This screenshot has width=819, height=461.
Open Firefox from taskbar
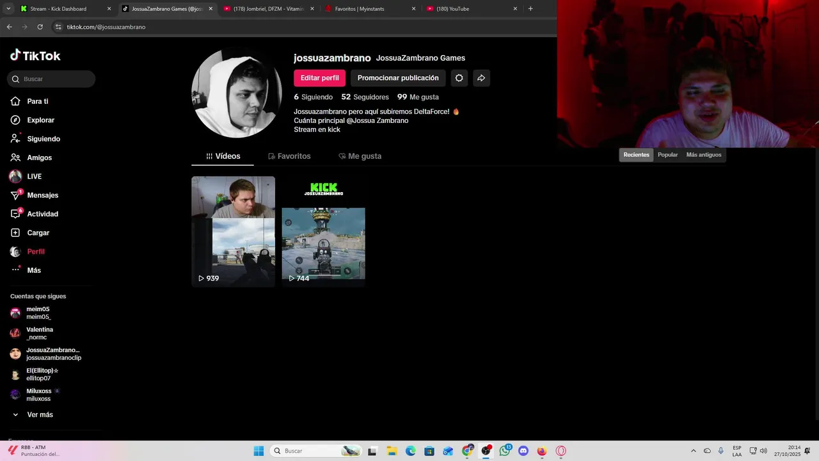pos(542,451)
